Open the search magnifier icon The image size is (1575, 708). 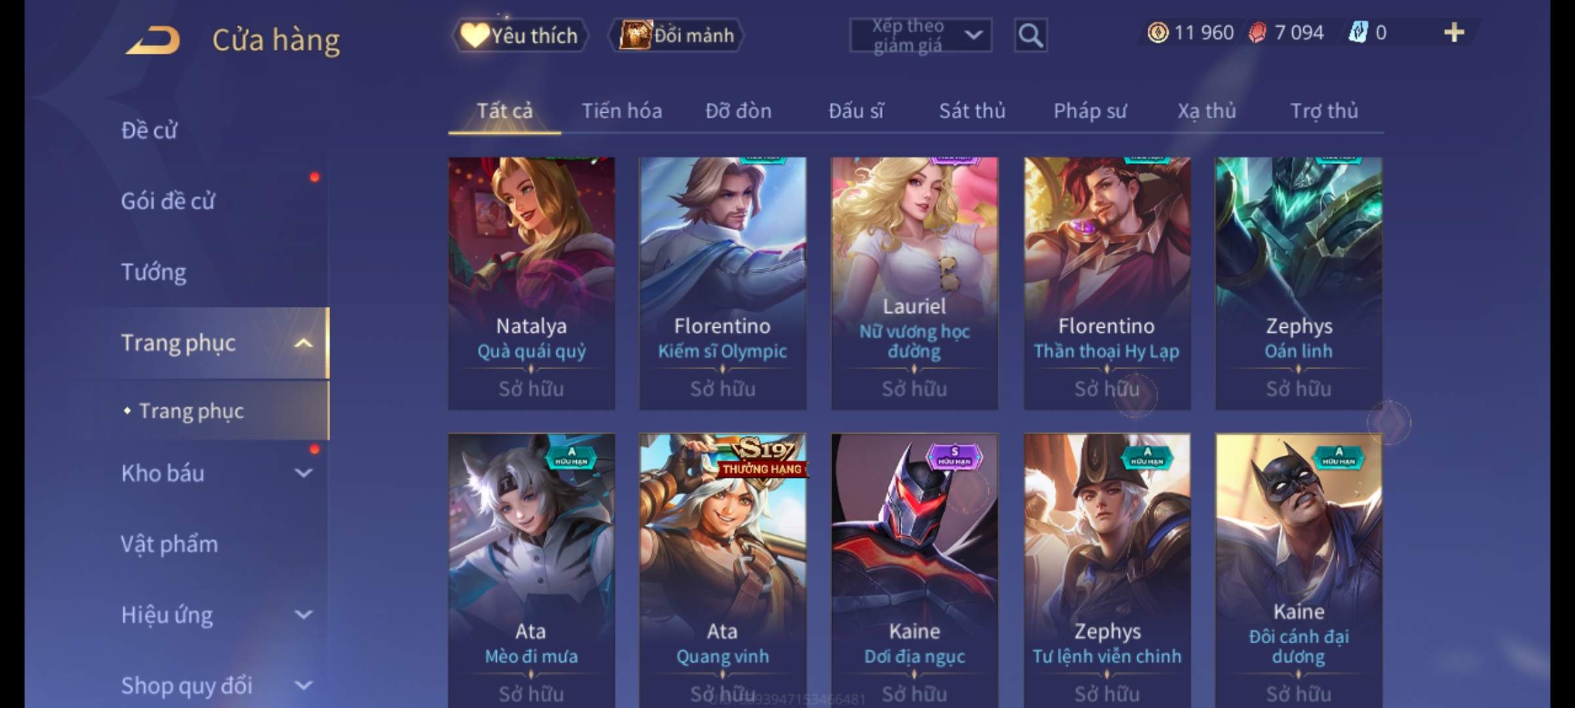1030,35
